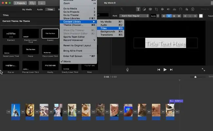The height and width of the screenshot is (131, 213).
Task: Open the stabilization camera icon
Action: 162,9
